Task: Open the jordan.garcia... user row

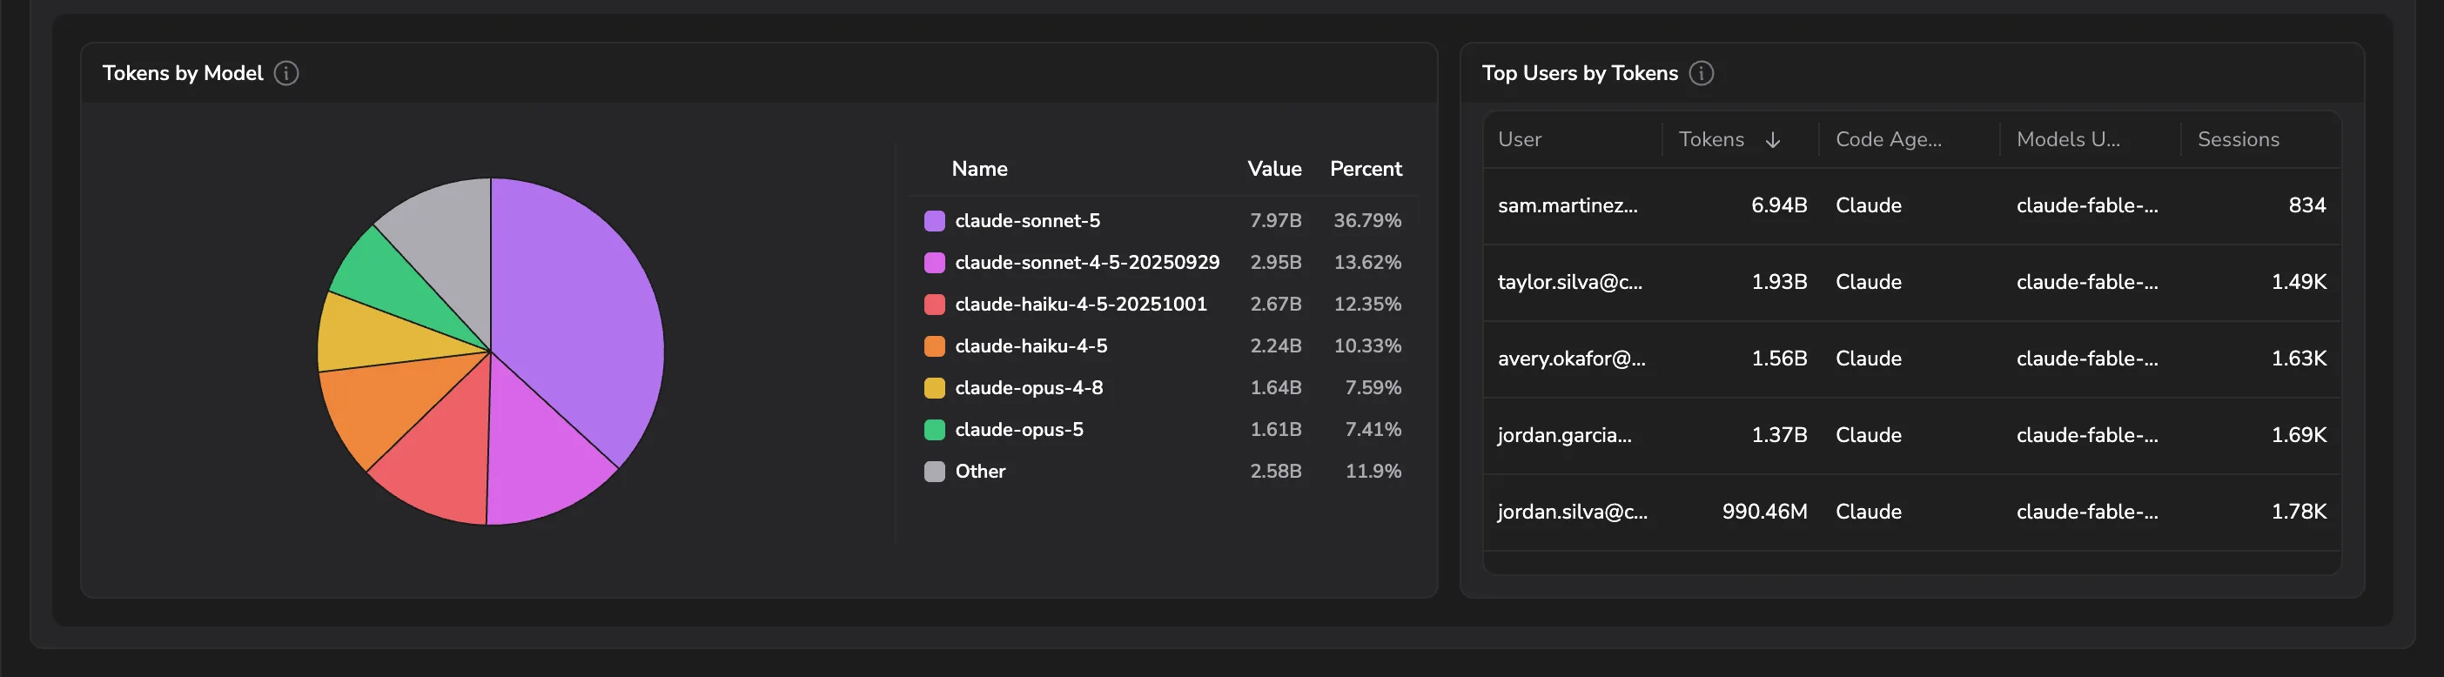Action: point(1911,436)
